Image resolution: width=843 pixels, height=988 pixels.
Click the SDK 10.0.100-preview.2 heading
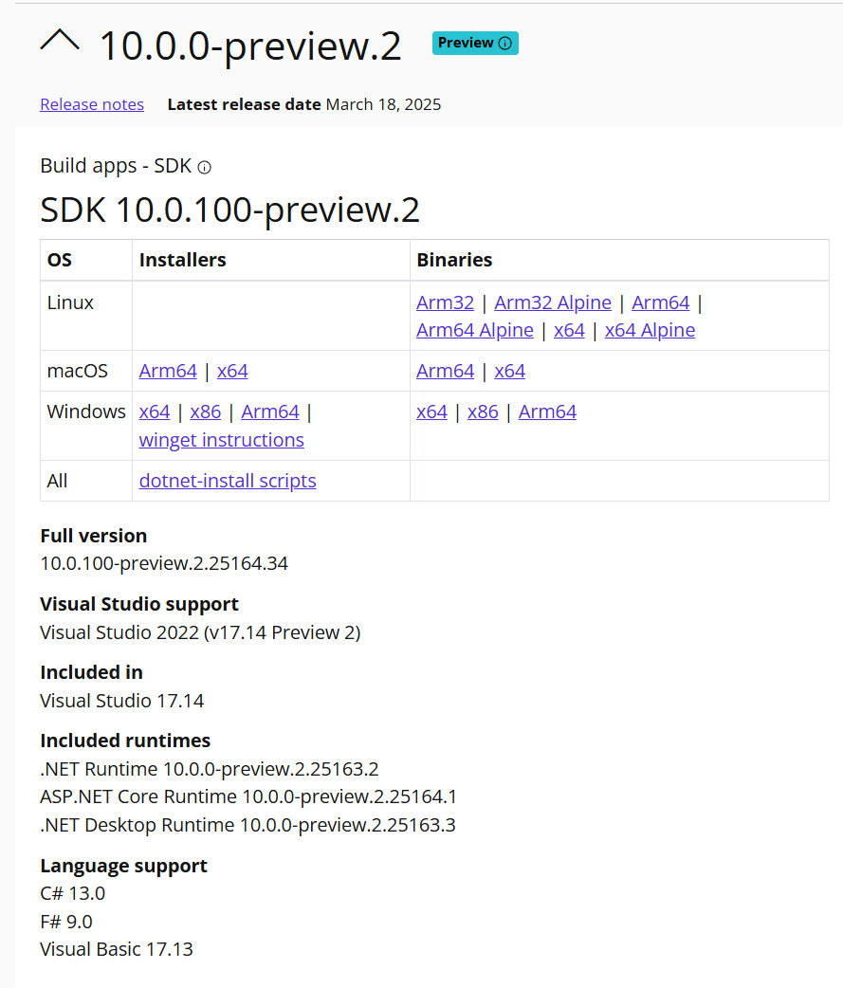(229, 210)
